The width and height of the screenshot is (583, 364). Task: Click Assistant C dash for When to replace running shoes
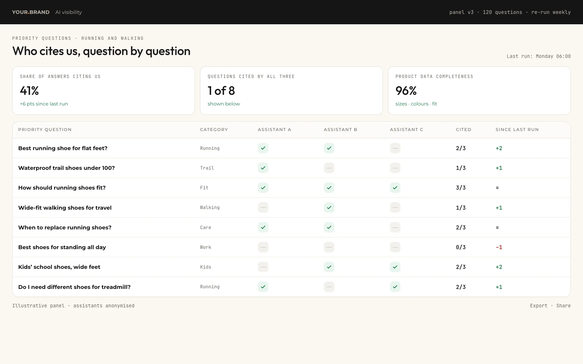tap(395, 227)
